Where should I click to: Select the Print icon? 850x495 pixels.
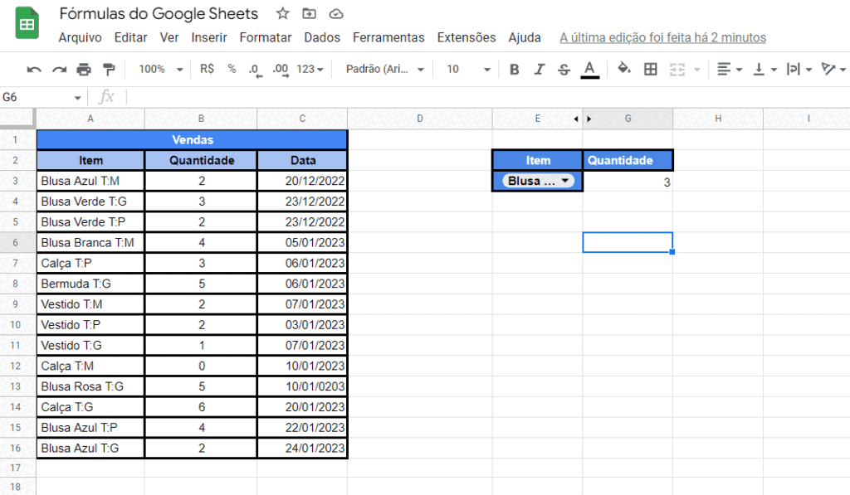[x=83, y=70]
